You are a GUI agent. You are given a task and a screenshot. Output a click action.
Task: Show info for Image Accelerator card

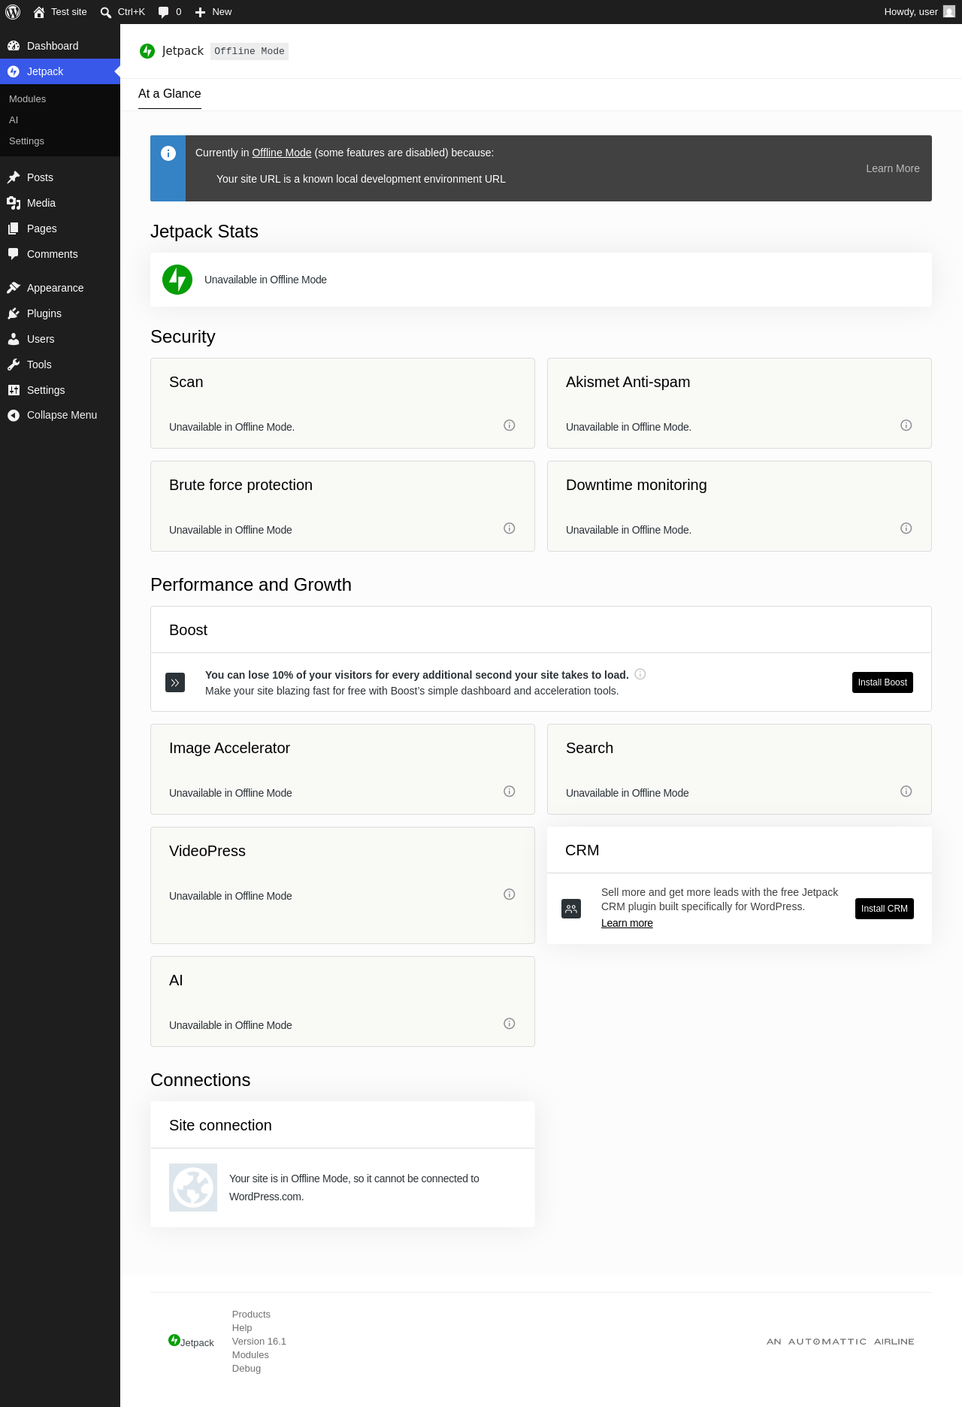click(x=510, y=791)
